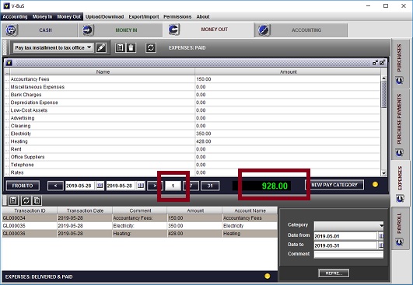
Task: Click the refresh icon in the Expenses Paid toolbar
Action: (151, 47)
